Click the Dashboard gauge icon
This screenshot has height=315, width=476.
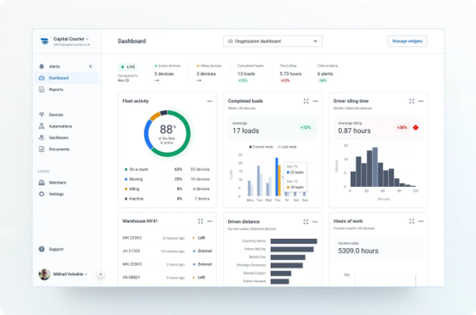[x=42, y=78]
